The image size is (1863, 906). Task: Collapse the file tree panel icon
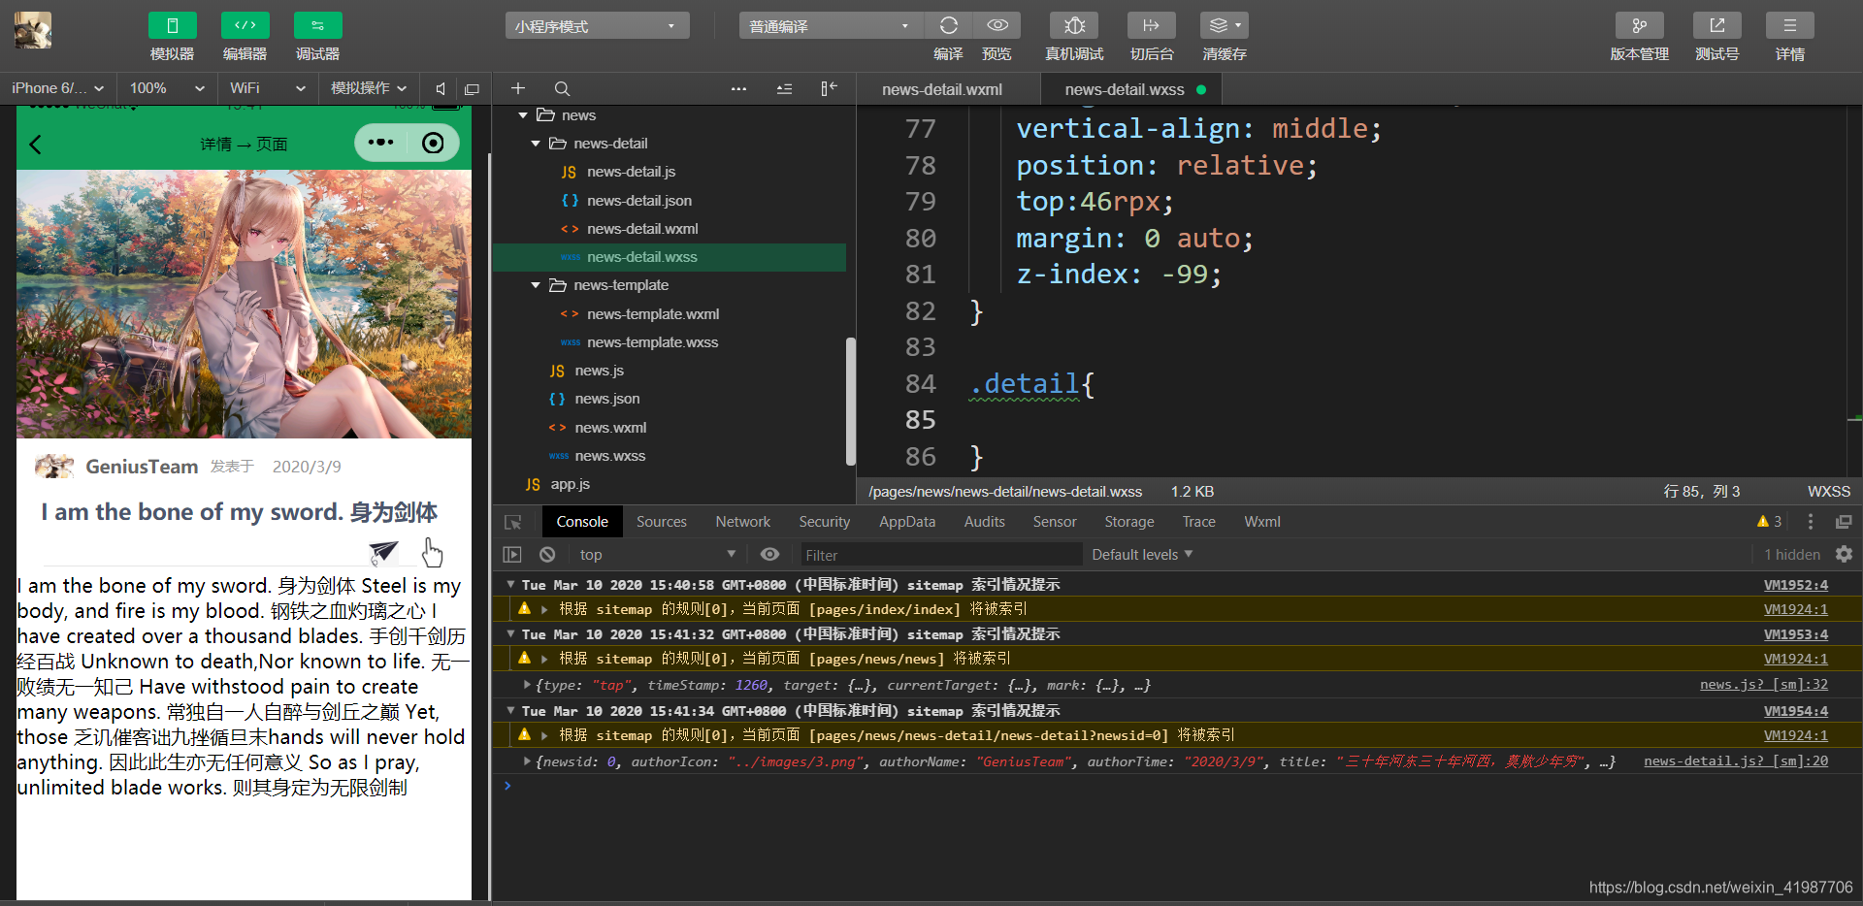tap(829, 88)
